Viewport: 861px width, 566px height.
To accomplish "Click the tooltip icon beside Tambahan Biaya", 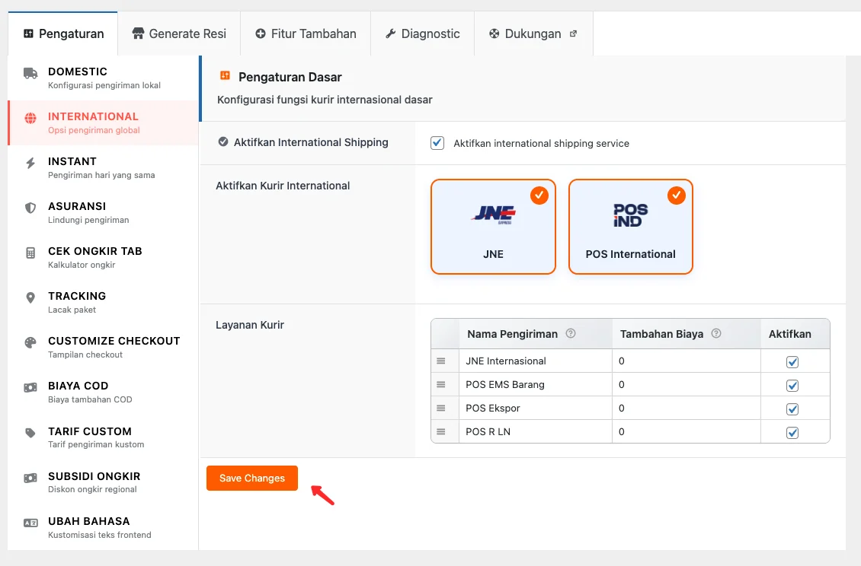I will pos(715,333).
